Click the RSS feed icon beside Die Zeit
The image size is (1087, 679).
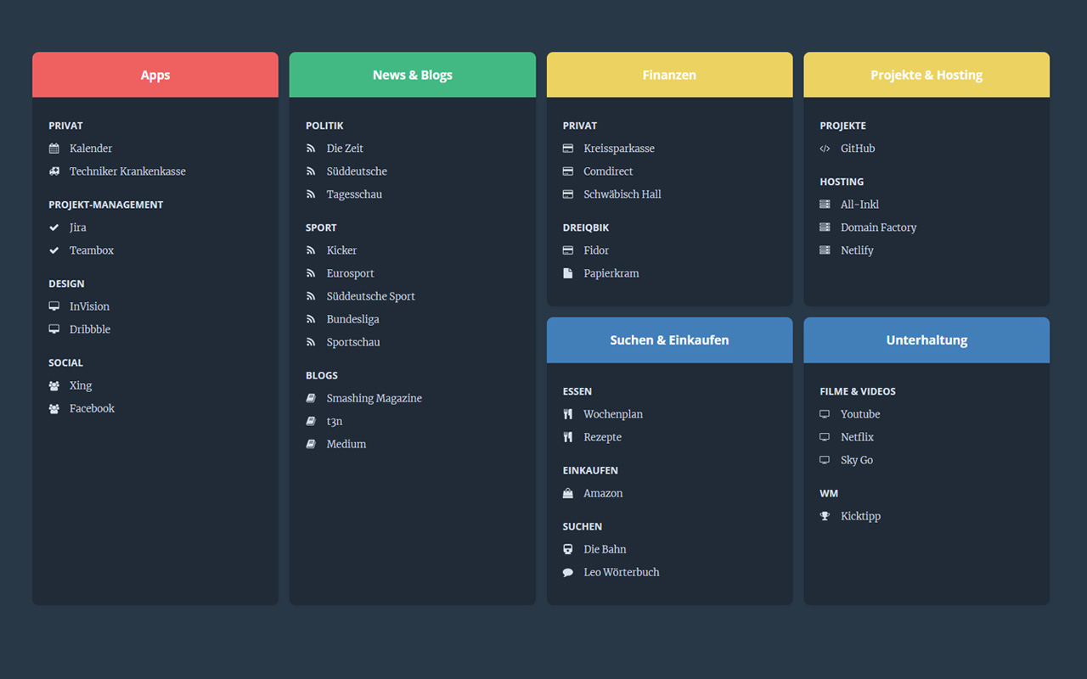pos(311,149)
